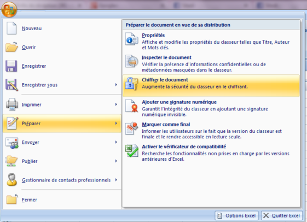Screen dimensions: 307x222
Task: Click the checklist pencil icon for Préparer
Action: coord(13,123)
